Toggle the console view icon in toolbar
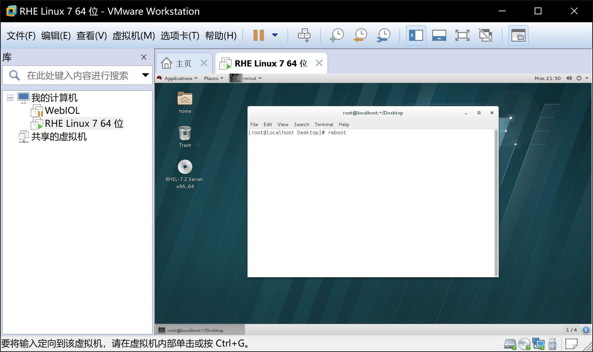 point(518,35)
